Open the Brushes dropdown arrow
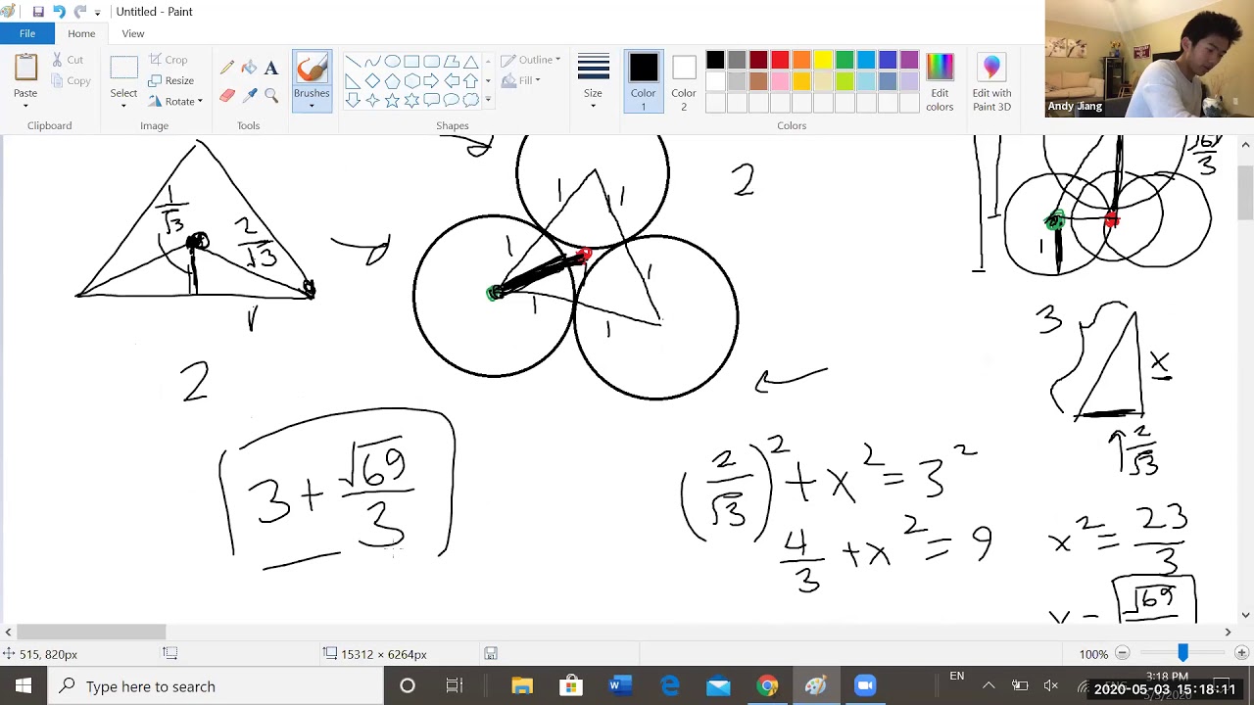The height and width of the screenshot is (705, 1254). click(x=312, y=105)
